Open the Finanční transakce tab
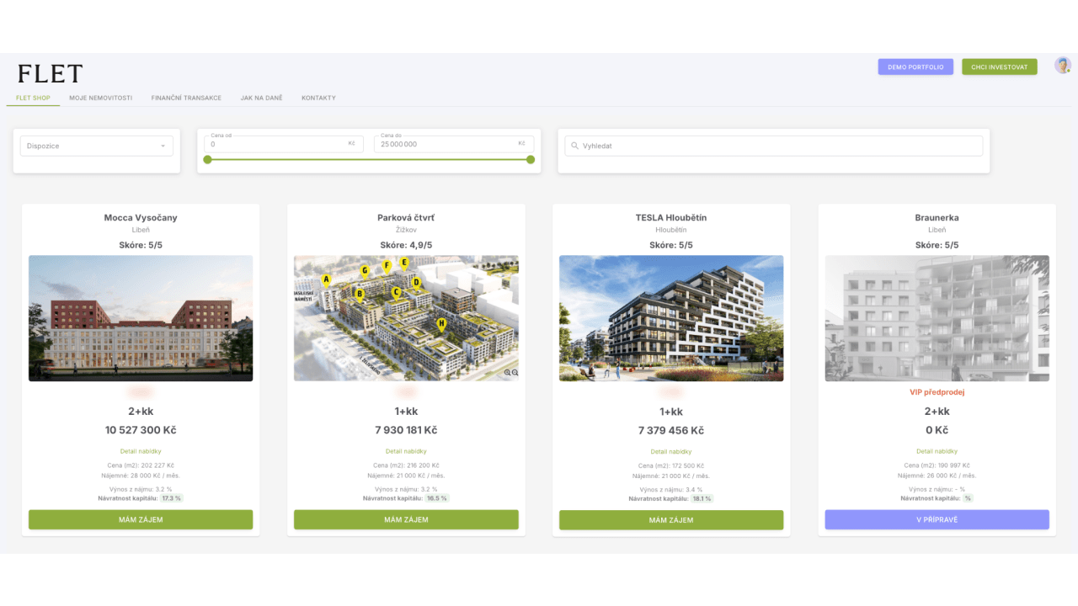 186,98
